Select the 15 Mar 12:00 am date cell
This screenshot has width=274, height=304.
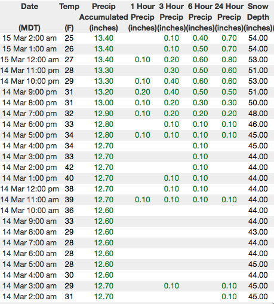tap(29, 60)
